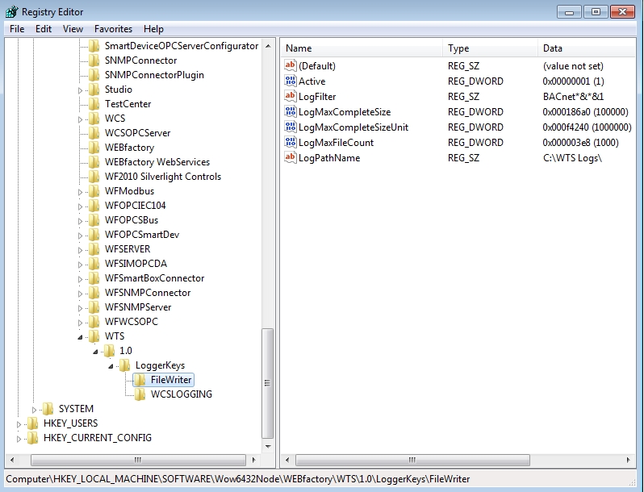The width and height of the screenshot is (644, 492).
Task: Open the Favorites menu
Action: [x=113, y=29]
